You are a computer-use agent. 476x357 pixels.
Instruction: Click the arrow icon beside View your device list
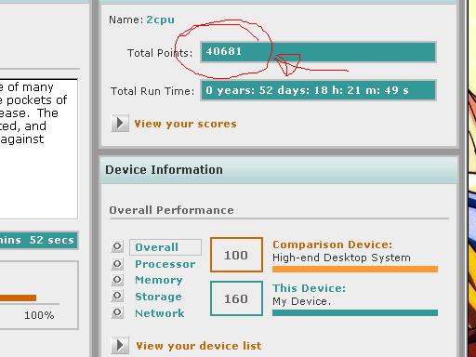tap(120, 345)
